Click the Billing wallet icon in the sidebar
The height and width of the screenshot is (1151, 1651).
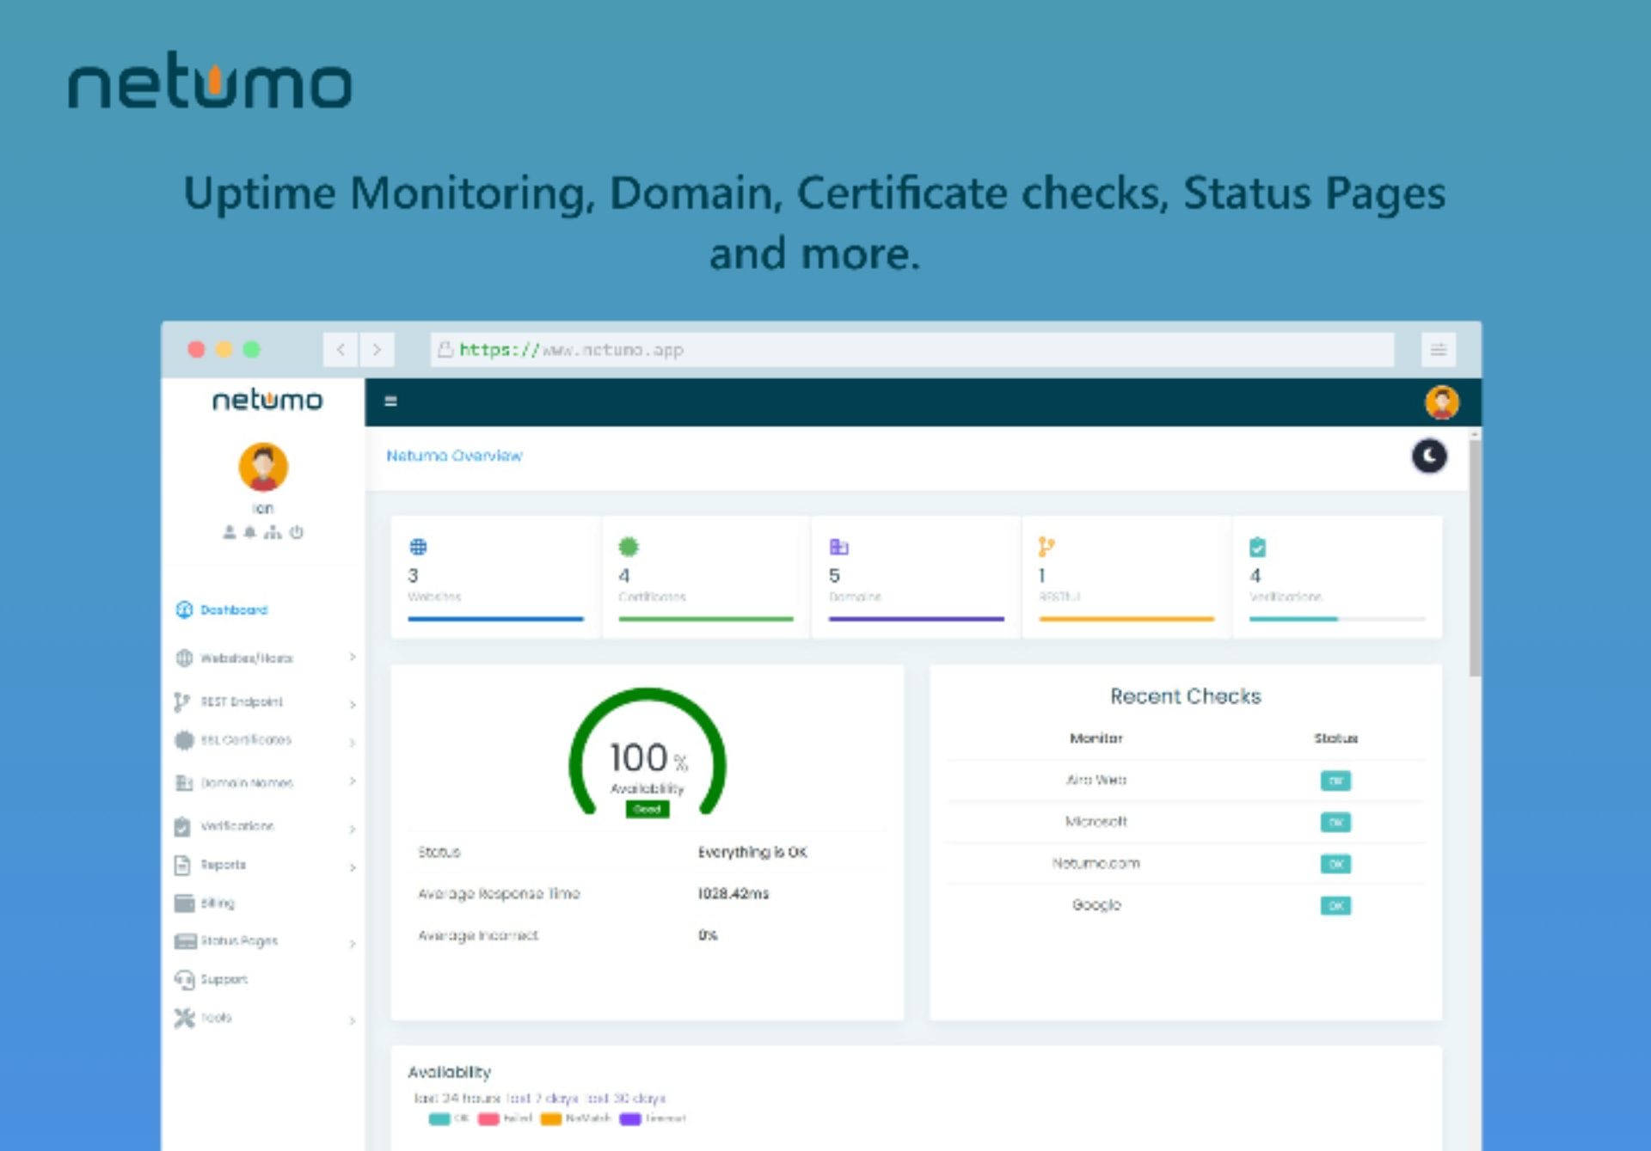tap(184, 903)
